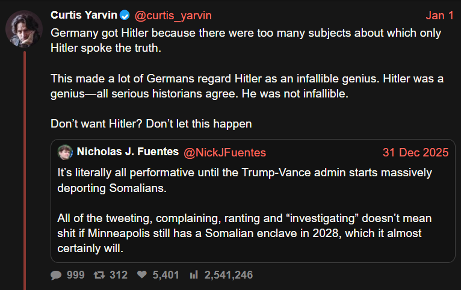Click Nicholas J. Fuentes' small avatar
Image resolution: width=461 pixels, height=290 pixels.
65,152
